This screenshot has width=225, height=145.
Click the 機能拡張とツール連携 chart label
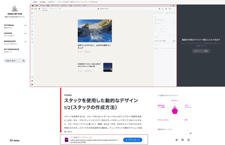(161, 106)
